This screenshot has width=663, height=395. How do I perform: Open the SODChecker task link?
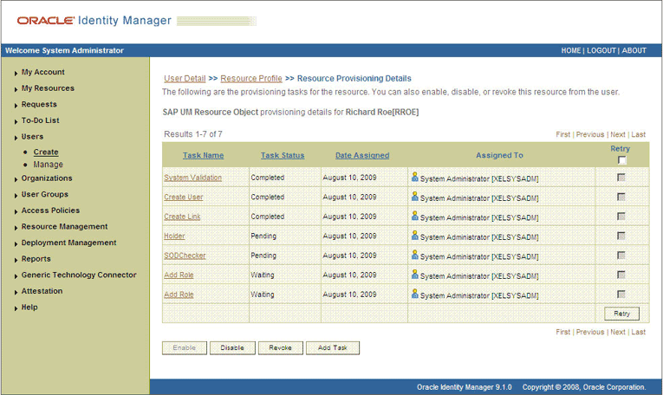185,256
